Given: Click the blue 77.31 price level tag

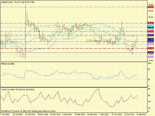Looking at the screenshot, I should point(151,35).
